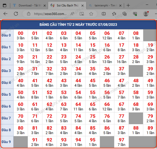Open the Read Aloud icon in address bar

72,14
